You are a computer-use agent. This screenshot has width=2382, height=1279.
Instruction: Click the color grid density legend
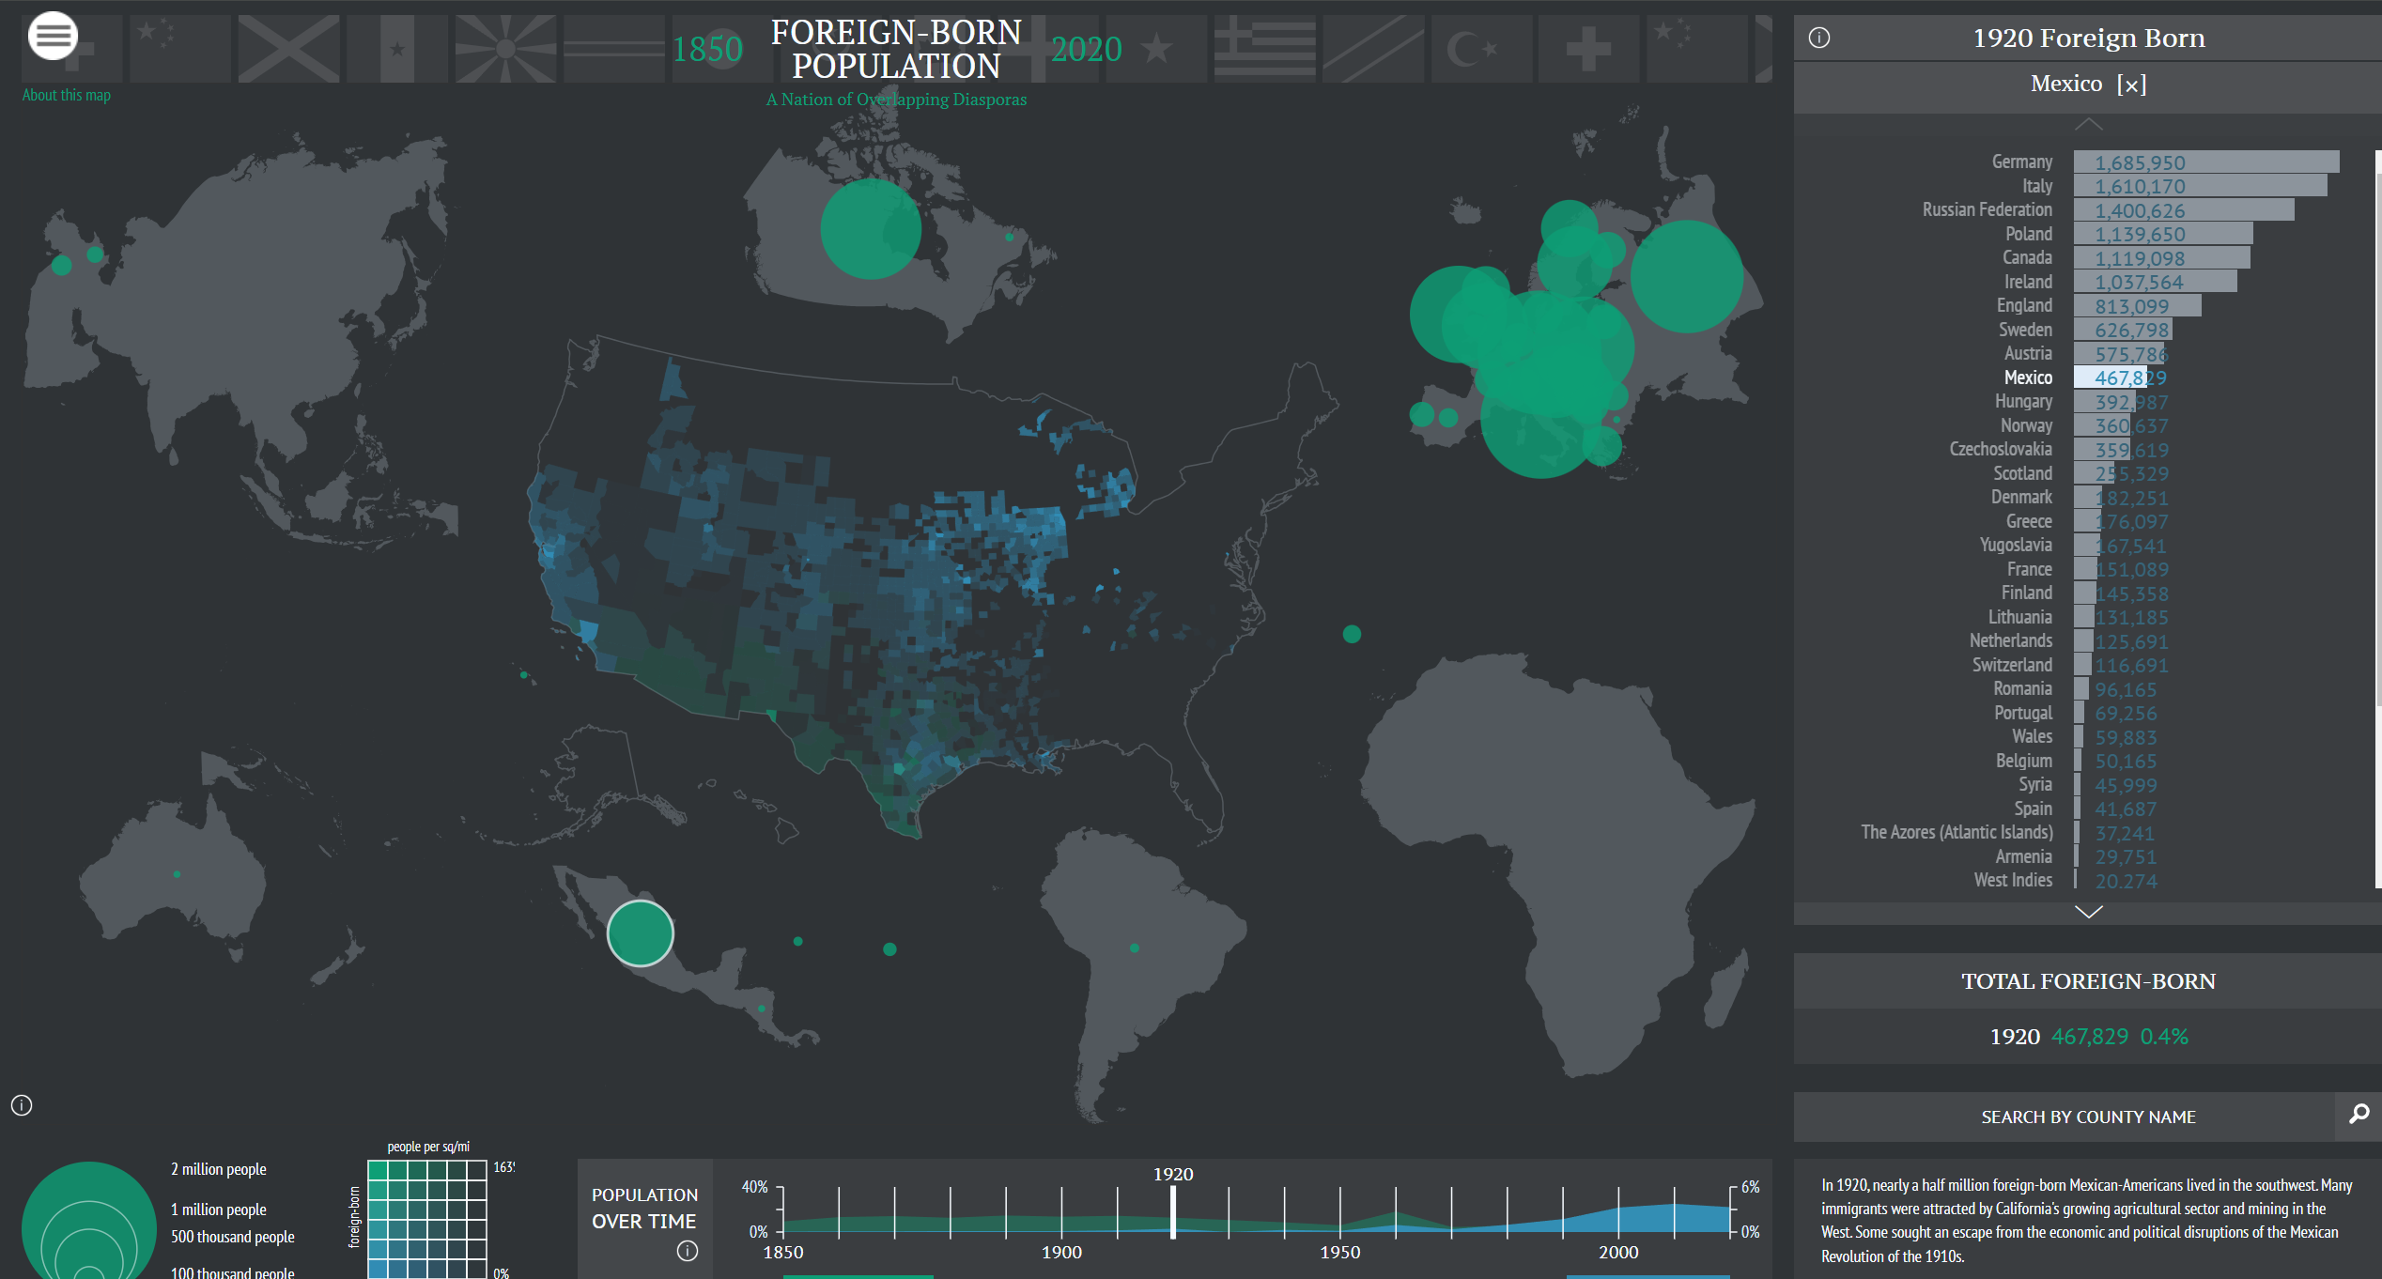point(427,1219)
